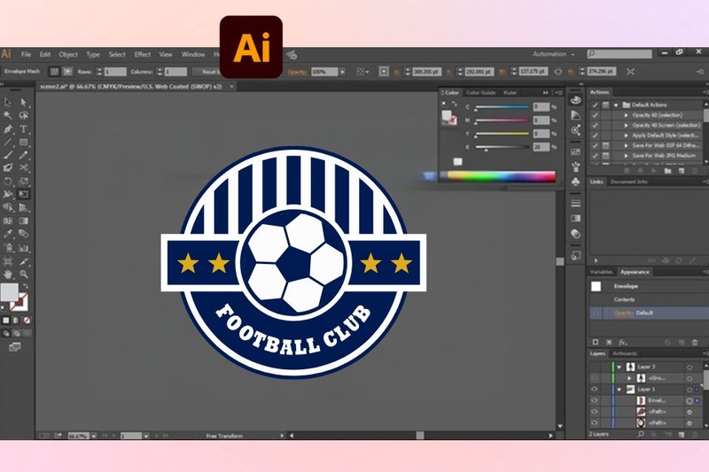The height and width of the screenshot is (472, 709).
Task: Toggle checkmark for Save For Web JPG Medium
Action: coord(595,156)
